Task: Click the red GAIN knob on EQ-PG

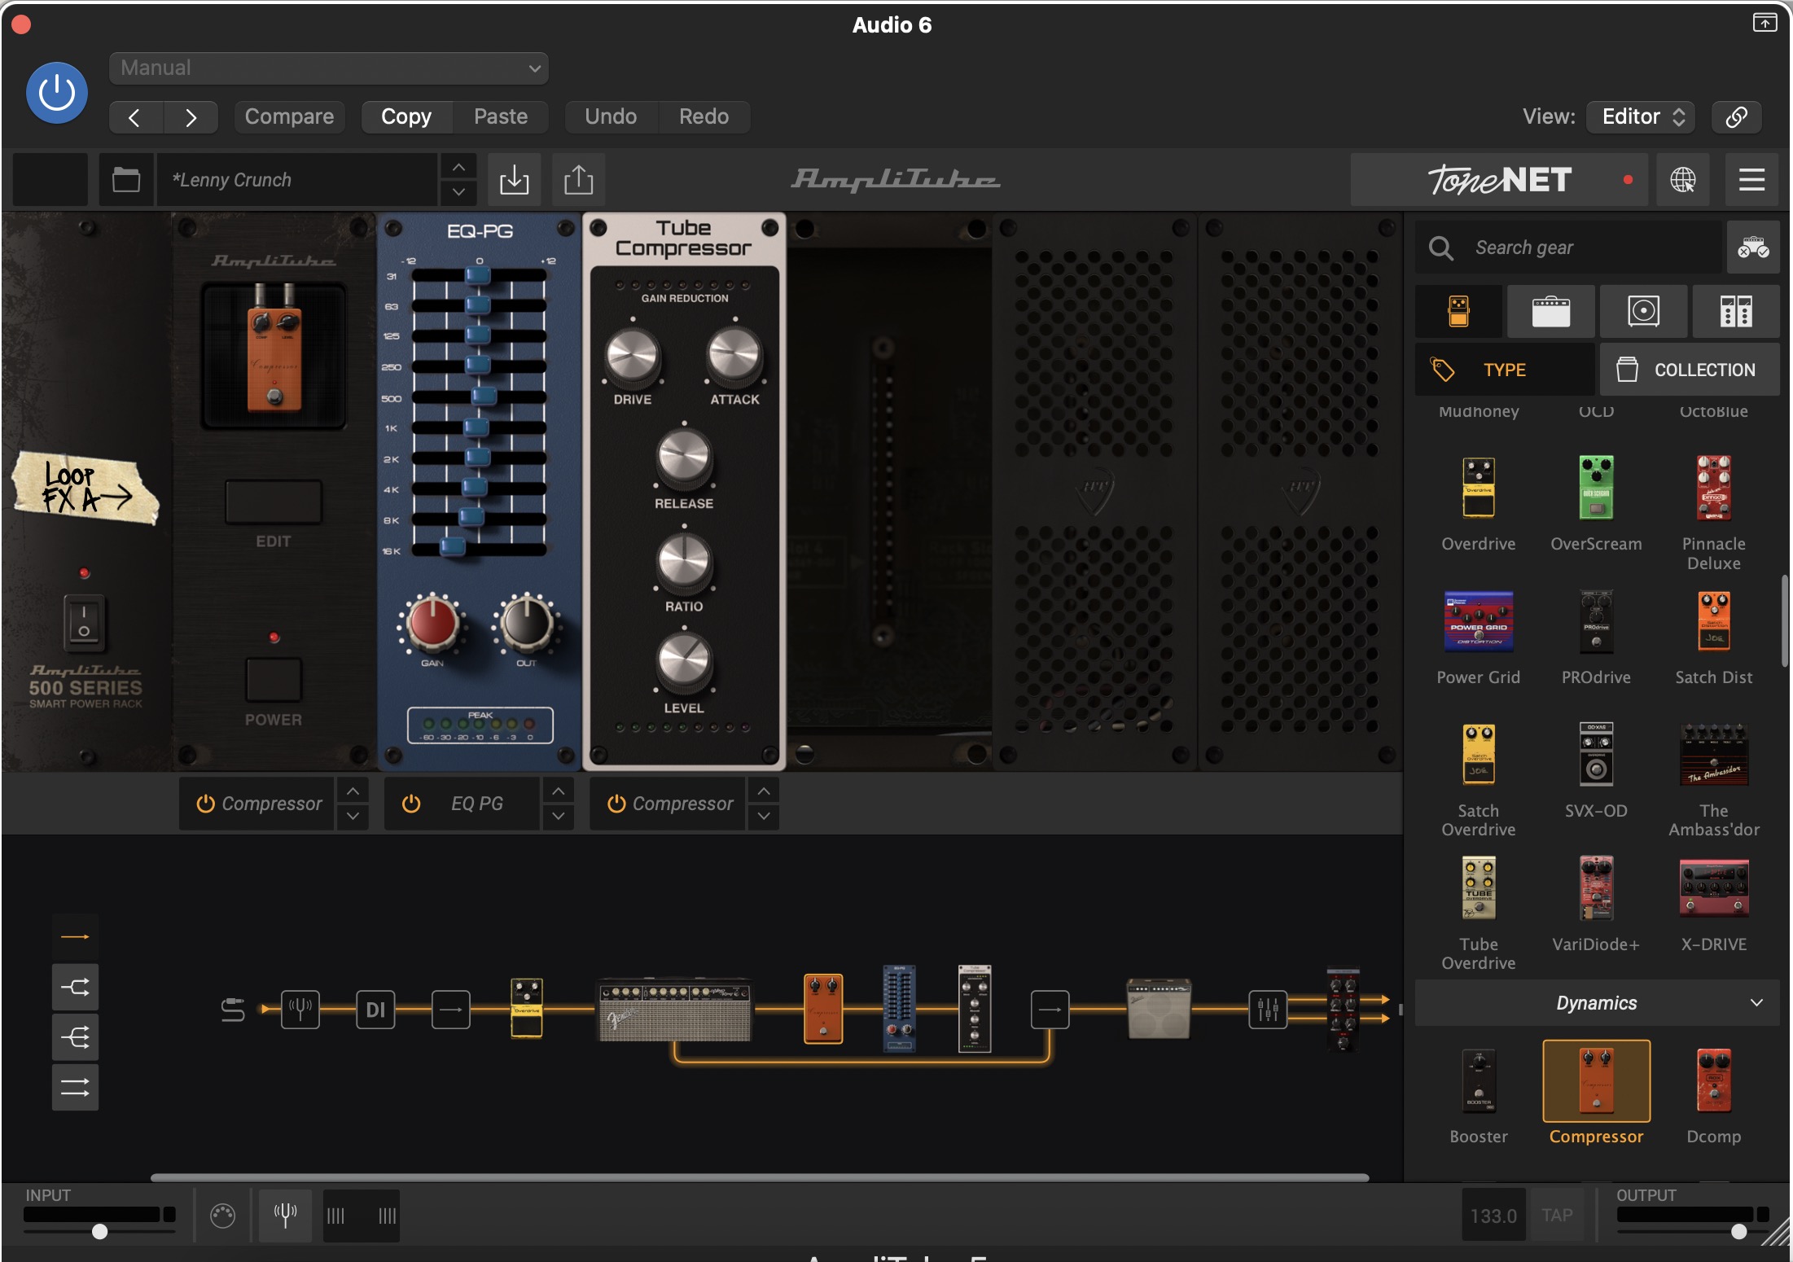Action: (432, 624)
